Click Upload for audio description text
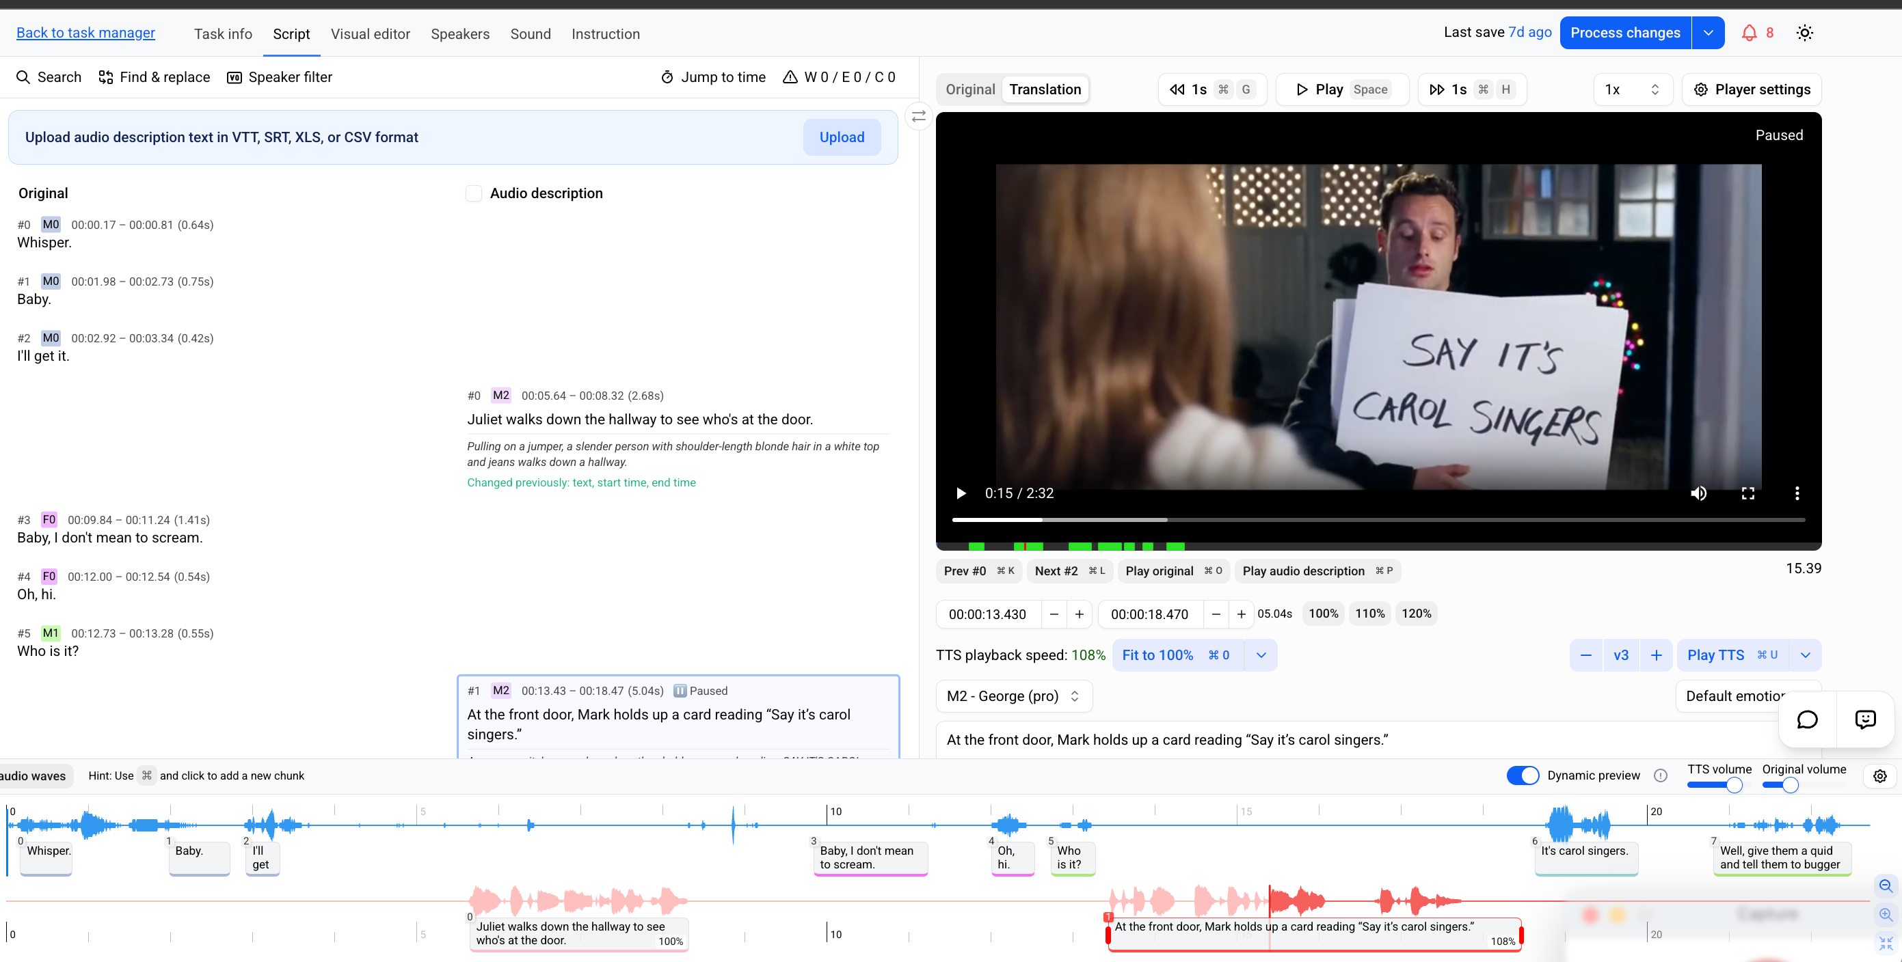Screen dimensions: 1902x962 pos(842,137)
